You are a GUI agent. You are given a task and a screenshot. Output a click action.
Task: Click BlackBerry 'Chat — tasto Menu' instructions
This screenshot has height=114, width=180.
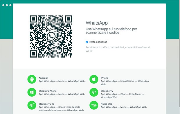coord(122,96)
